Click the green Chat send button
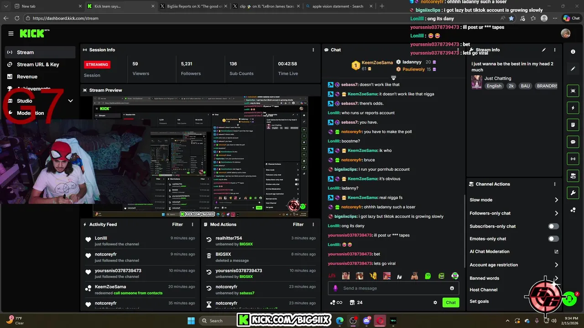The width and height of the screenshot is (584, 328). point(451,302)
